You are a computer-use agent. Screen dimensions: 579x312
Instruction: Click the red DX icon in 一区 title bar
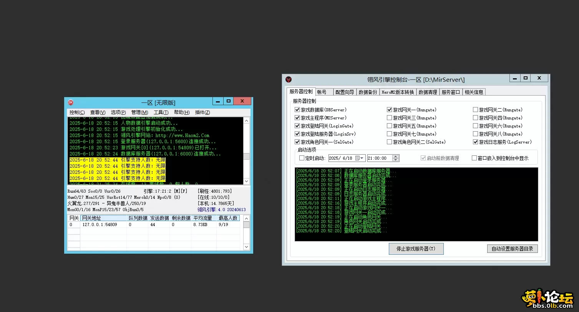(71, 102)
